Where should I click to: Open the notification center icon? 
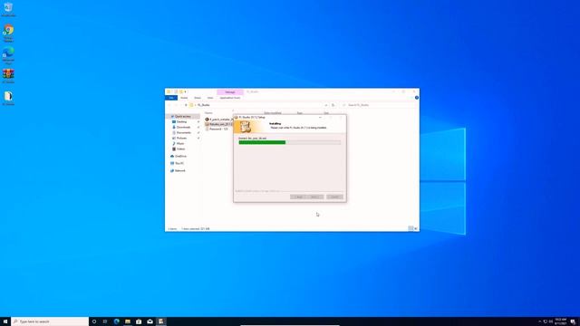pyautogui.click(x=573, y=321)
